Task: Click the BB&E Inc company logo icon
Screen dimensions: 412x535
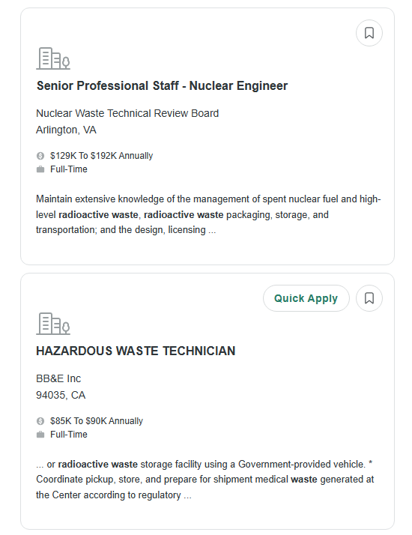Action: (x=53, y=324)
